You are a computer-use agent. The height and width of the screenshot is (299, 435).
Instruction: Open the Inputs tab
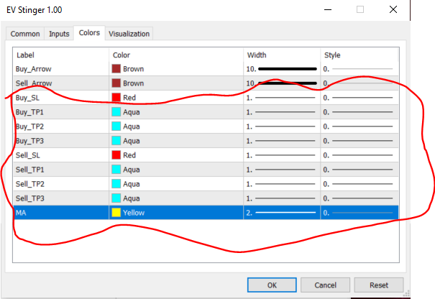point(59,34)
